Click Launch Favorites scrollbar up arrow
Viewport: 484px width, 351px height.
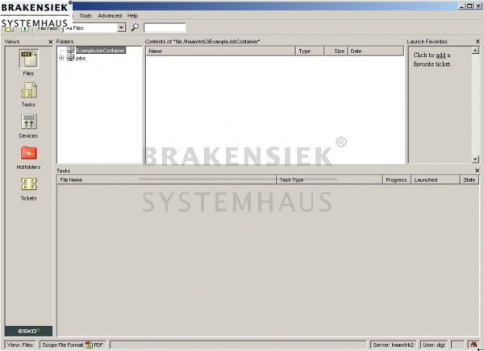[x=475, y=50]
